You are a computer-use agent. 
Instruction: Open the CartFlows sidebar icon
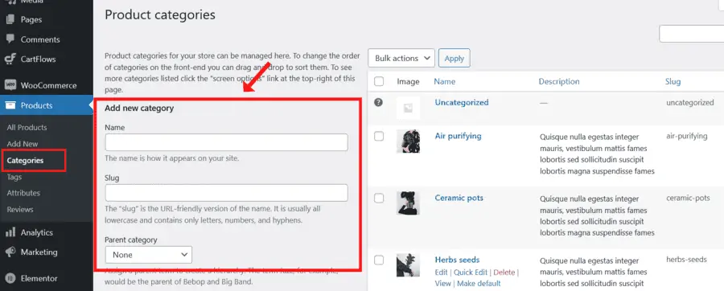click(10, 59)
